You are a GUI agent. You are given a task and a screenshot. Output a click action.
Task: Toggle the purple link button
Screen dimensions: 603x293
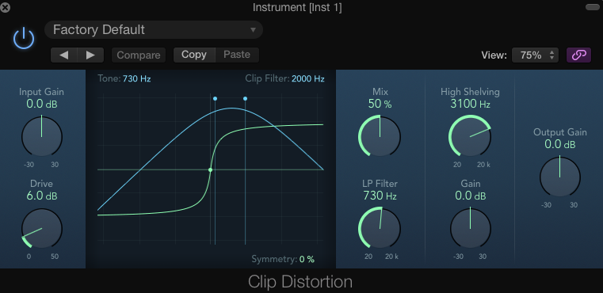click(578, 55)
